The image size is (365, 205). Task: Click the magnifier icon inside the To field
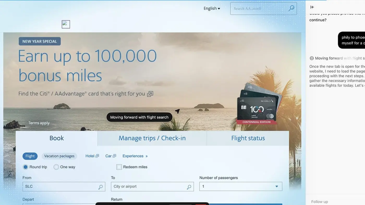[x=189, y=186]
